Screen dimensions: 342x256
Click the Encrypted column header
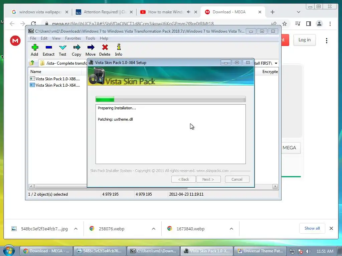click(270, 72)
